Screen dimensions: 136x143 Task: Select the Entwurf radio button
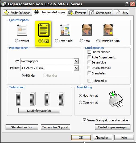17,41
